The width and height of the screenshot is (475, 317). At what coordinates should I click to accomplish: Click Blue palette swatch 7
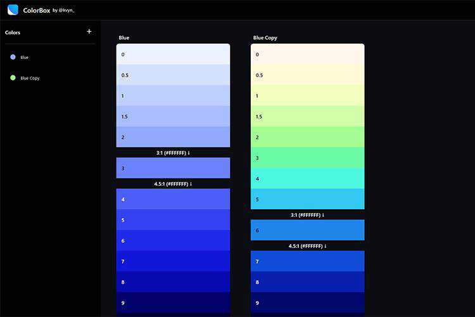click(x=173, y=261)
